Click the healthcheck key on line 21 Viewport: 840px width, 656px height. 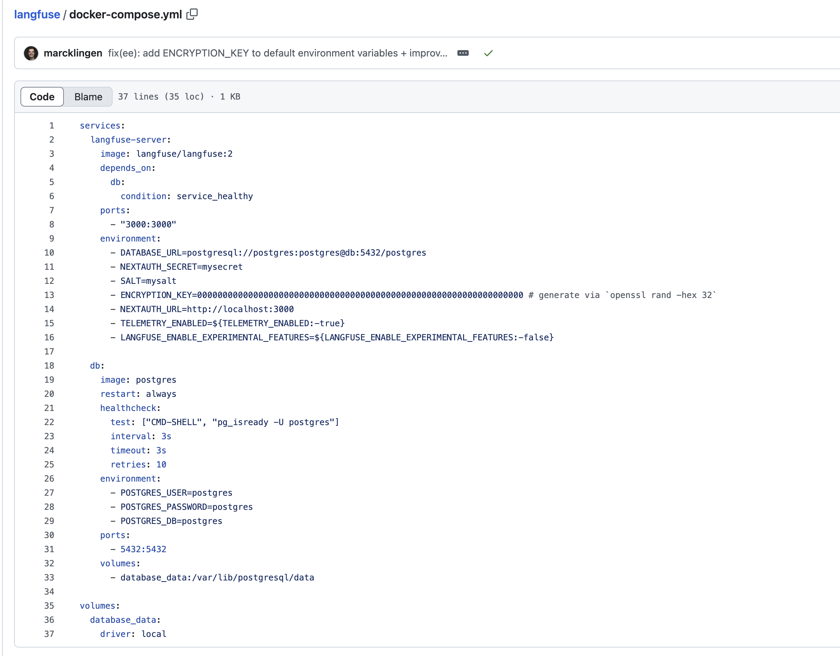(128, 408)
